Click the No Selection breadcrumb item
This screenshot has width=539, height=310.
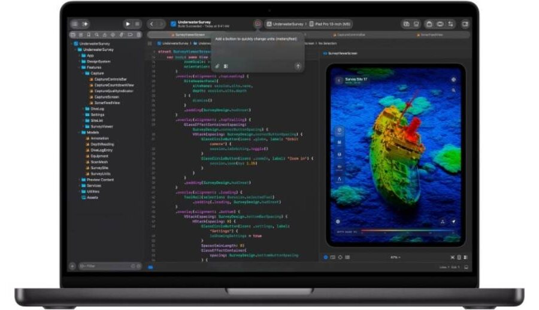point(327,43)
